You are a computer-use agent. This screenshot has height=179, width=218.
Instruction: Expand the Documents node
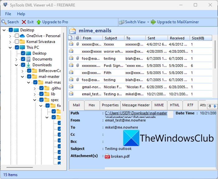click(x=16, y=60)
